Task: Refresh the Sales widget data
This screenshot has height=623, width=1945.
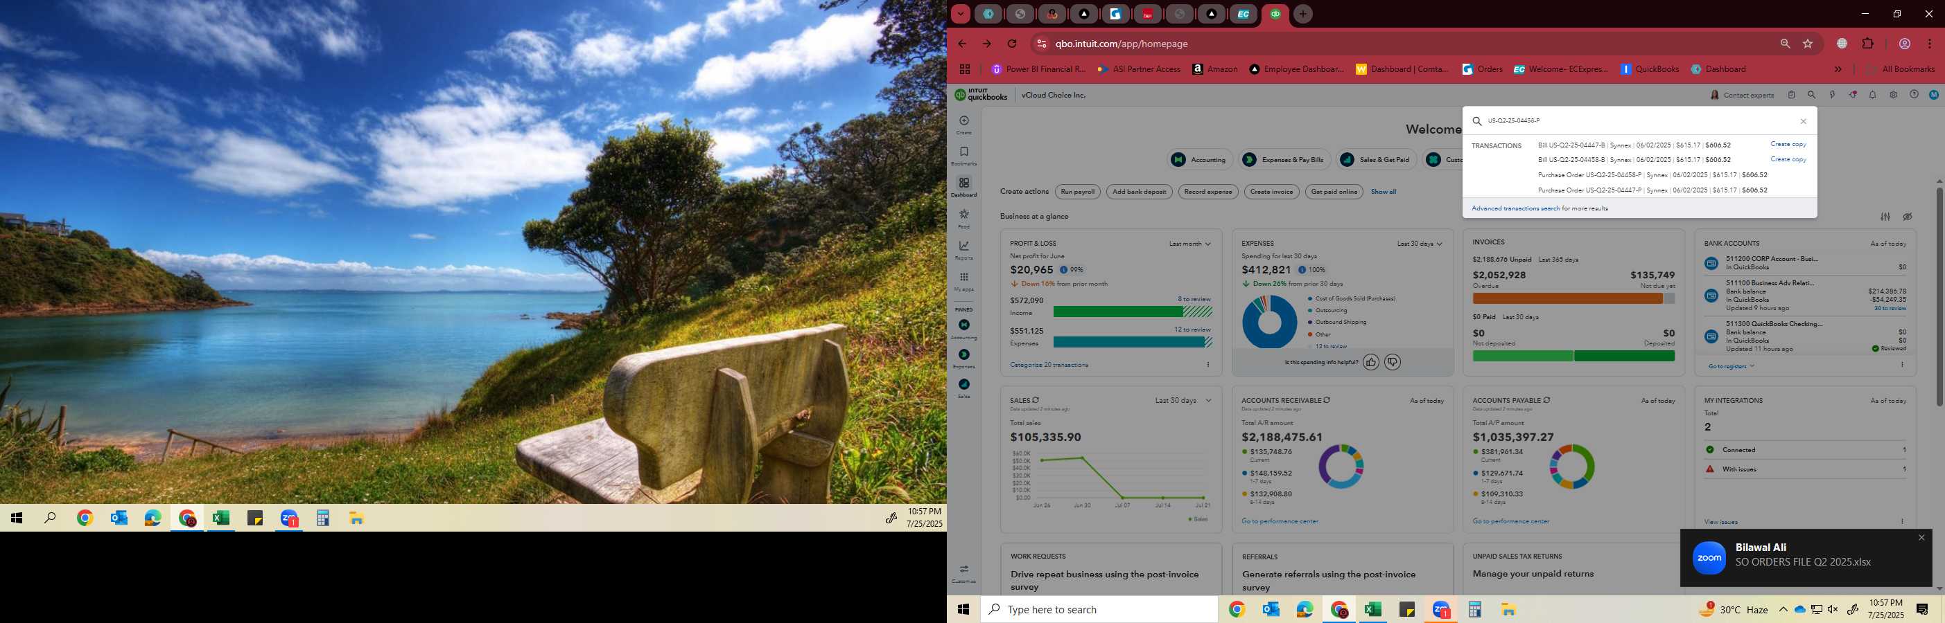Action: click(x=1035, y=399)
